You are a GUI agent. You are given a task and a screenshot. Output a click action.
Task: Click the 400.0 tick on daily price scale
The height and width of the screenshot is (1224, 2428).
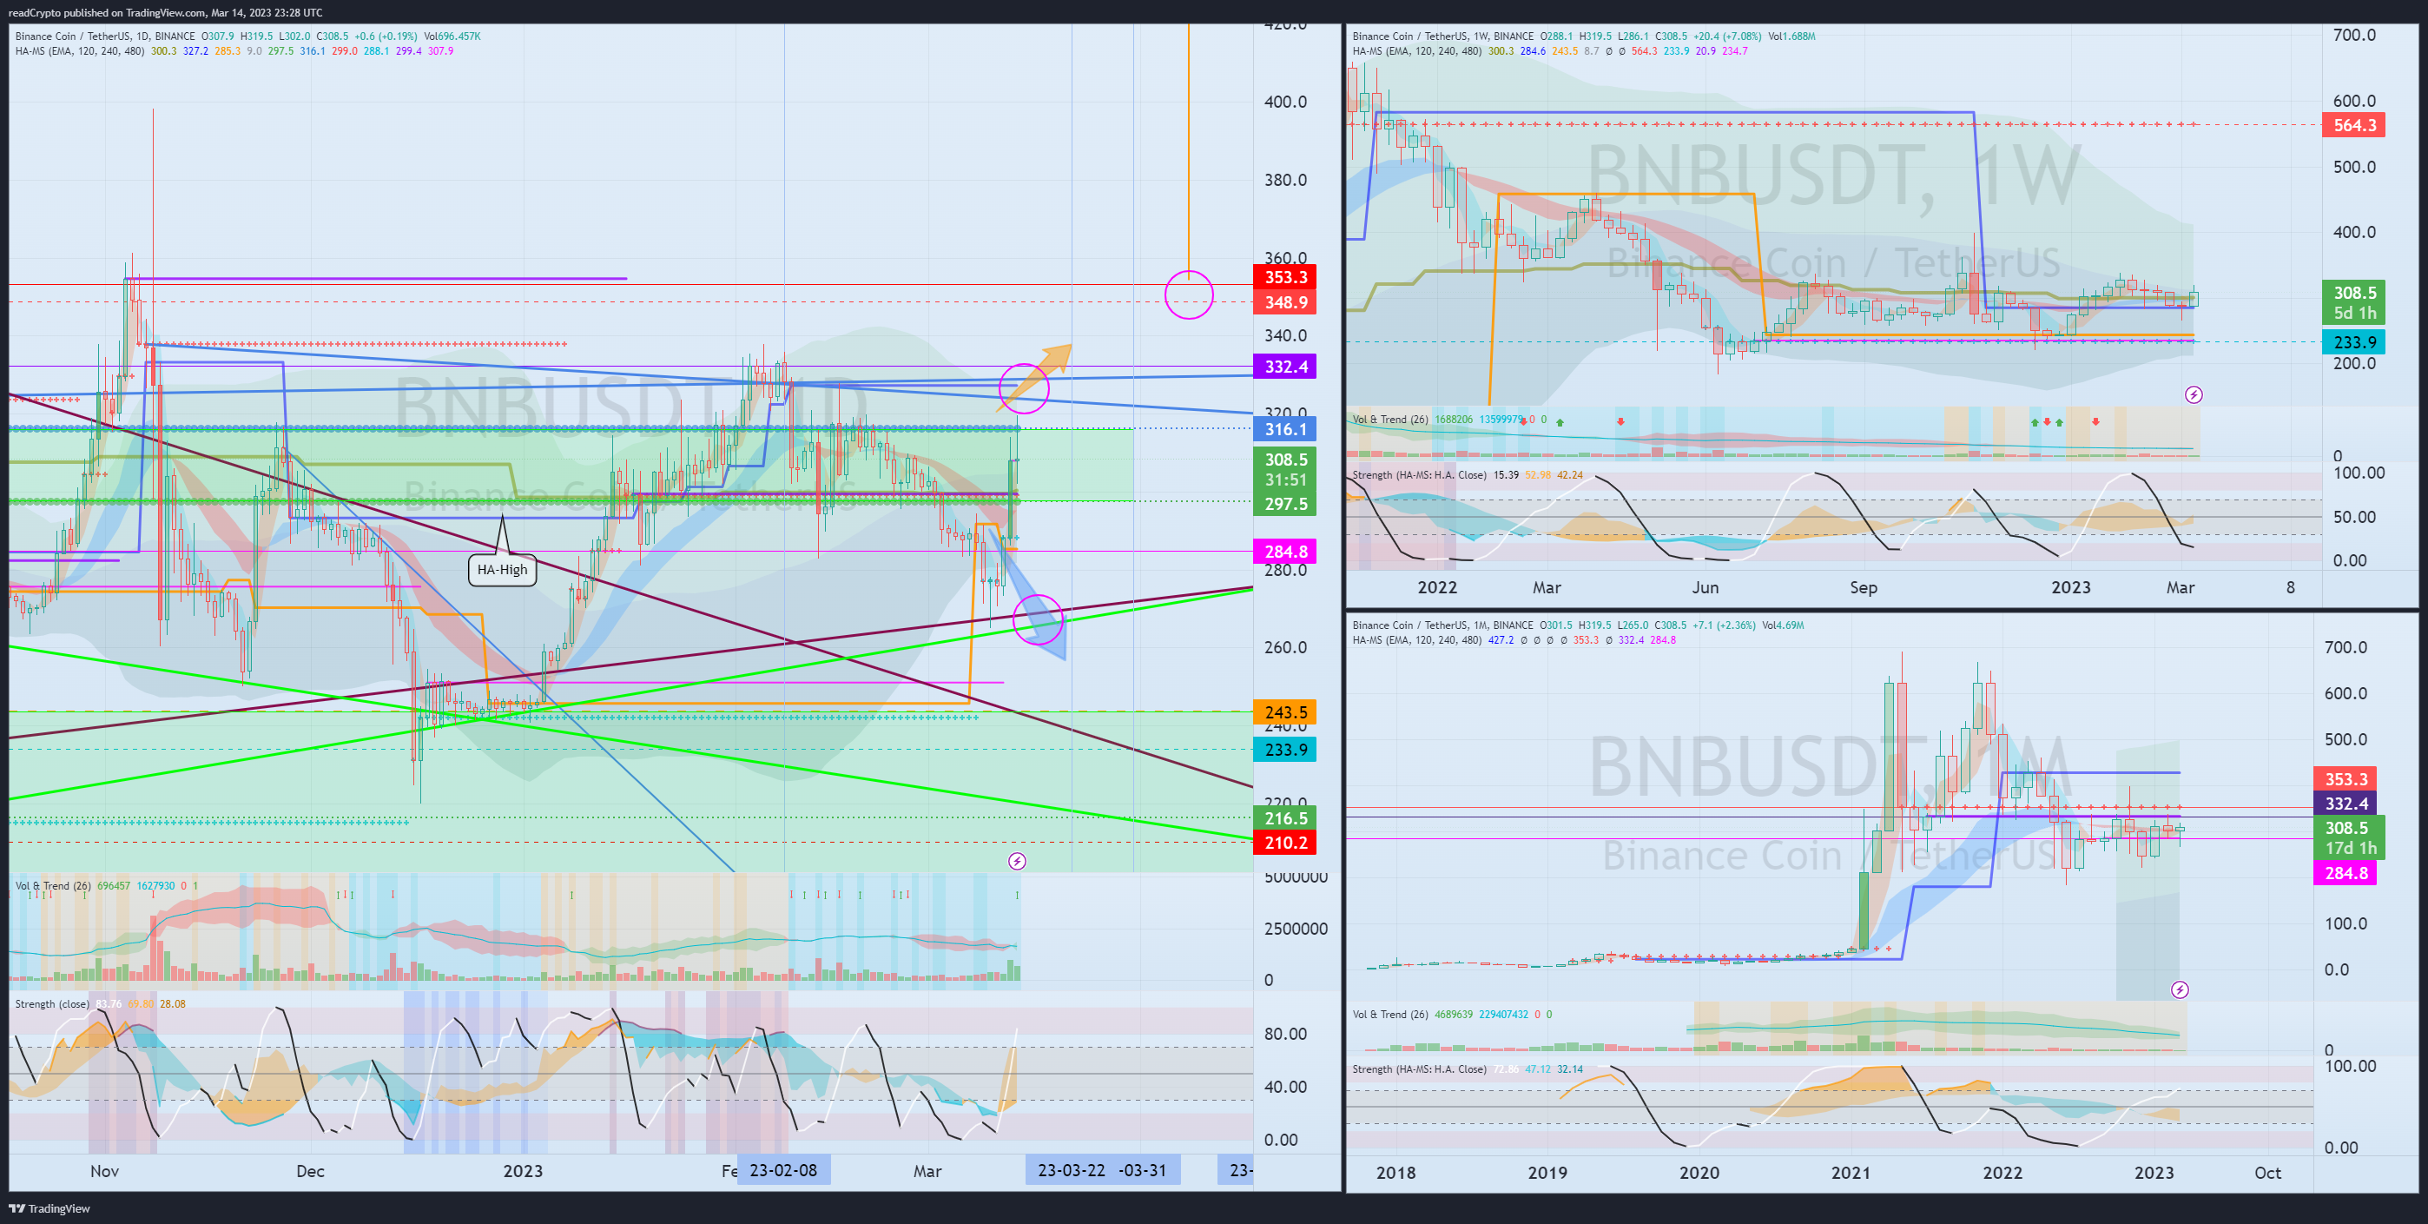(1285, 102)
